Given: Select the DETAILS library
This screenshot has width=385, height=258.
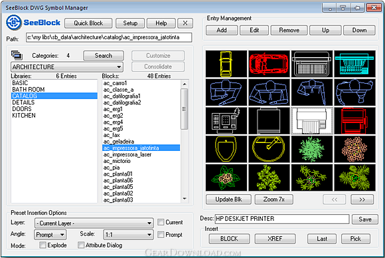Looking at the screenshot, I should [54, 102].
